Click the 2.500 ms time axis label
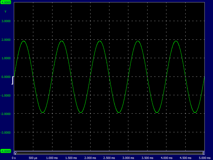The width and height of the screenshot is (213, 160). [x=109, y=158]
